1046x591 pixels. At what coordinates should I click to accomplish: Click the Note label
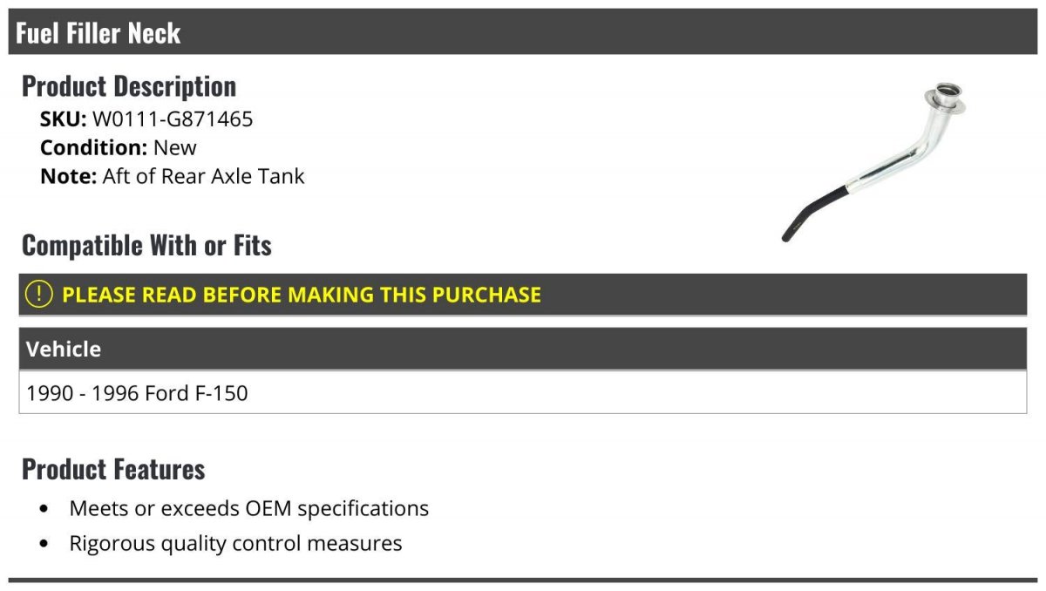click(68, 176)
